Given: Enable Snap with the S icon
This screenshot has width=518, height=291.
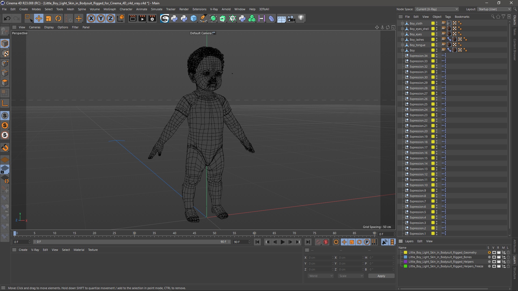Looking at the screenshot, I should tap(5, 116).
